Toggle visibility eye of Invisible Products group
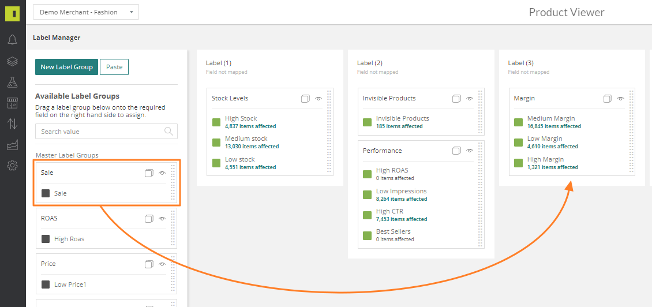Screen dimensions: 652x307 (470, 99)
